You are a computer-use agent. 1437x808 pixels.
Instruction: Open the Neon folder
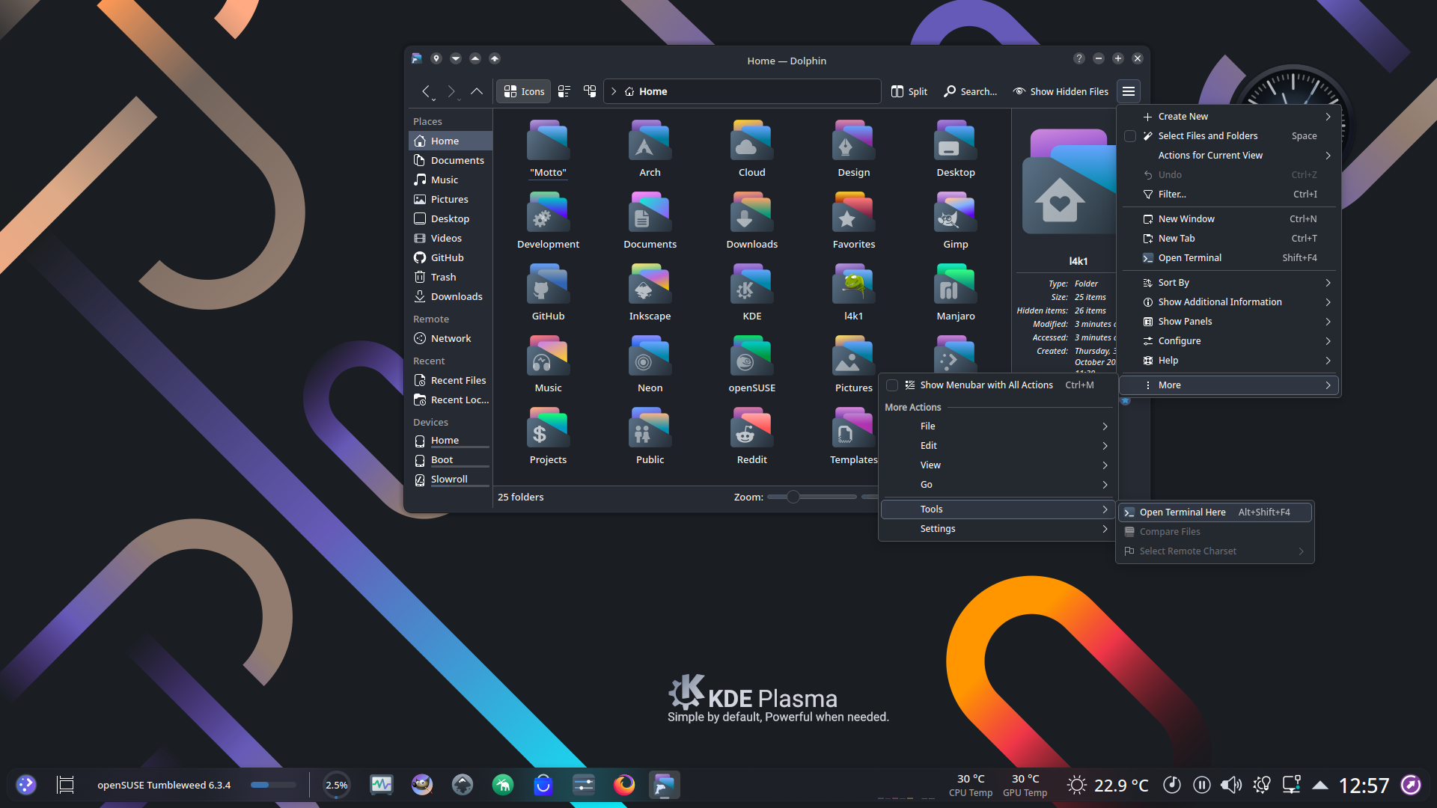[650, 365]
